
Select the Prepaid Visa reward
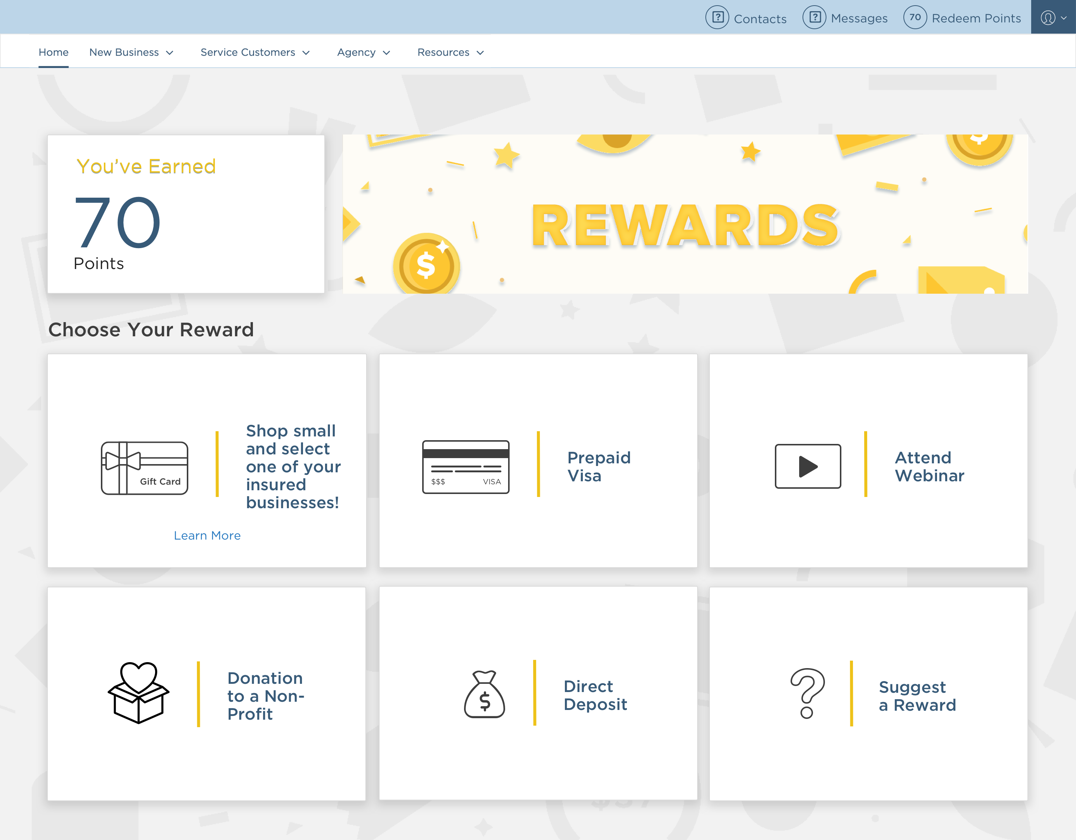click(538, 461)
